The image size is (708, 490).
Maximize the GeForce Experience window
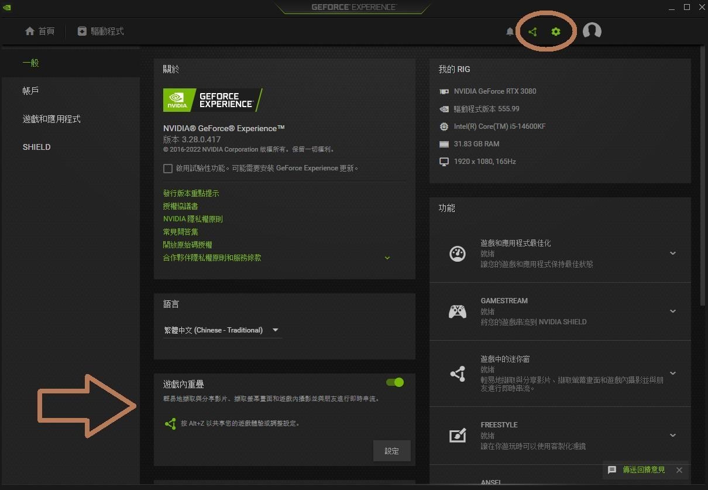pyautogui.click(x=687, y=7)
